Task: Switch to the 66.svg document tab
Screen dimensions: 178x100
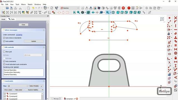Action: point(56,99)
